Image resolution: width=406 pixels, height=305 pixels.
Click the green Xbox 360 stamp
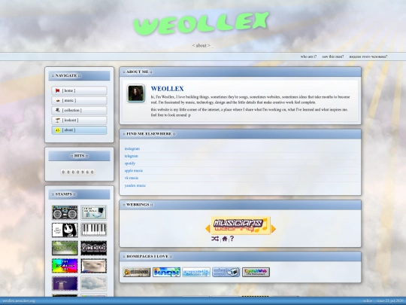(65, 248)
